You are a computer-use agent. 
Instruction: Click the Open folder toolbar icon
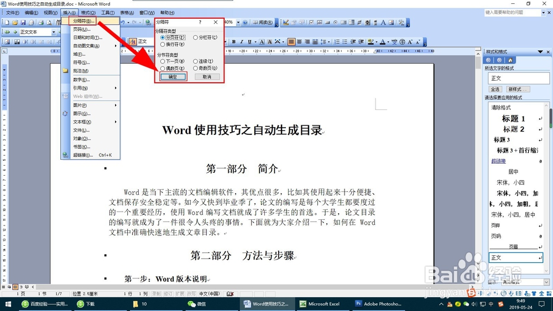point(15,23)
